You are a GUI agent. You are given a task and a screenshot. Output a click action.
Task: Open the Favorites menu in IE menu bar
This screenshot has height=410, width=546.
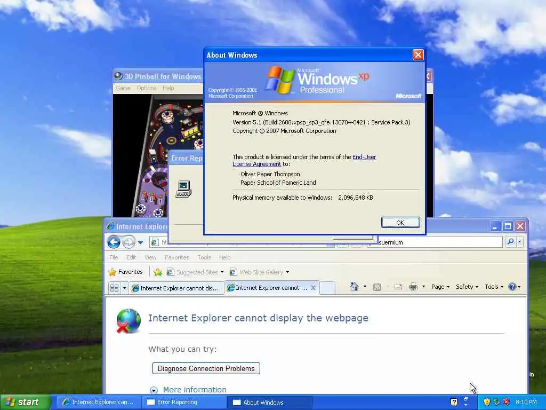pos(176,257)
